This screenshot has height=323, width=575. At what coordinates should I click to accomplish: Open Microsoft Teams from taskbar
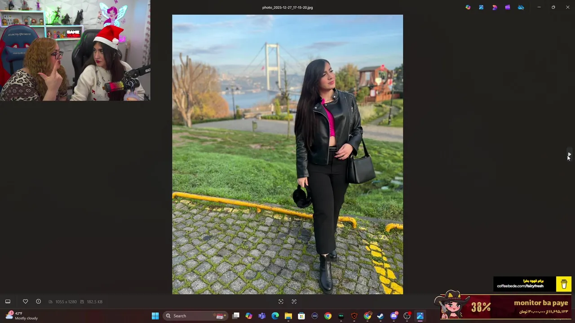coord(262,316)
